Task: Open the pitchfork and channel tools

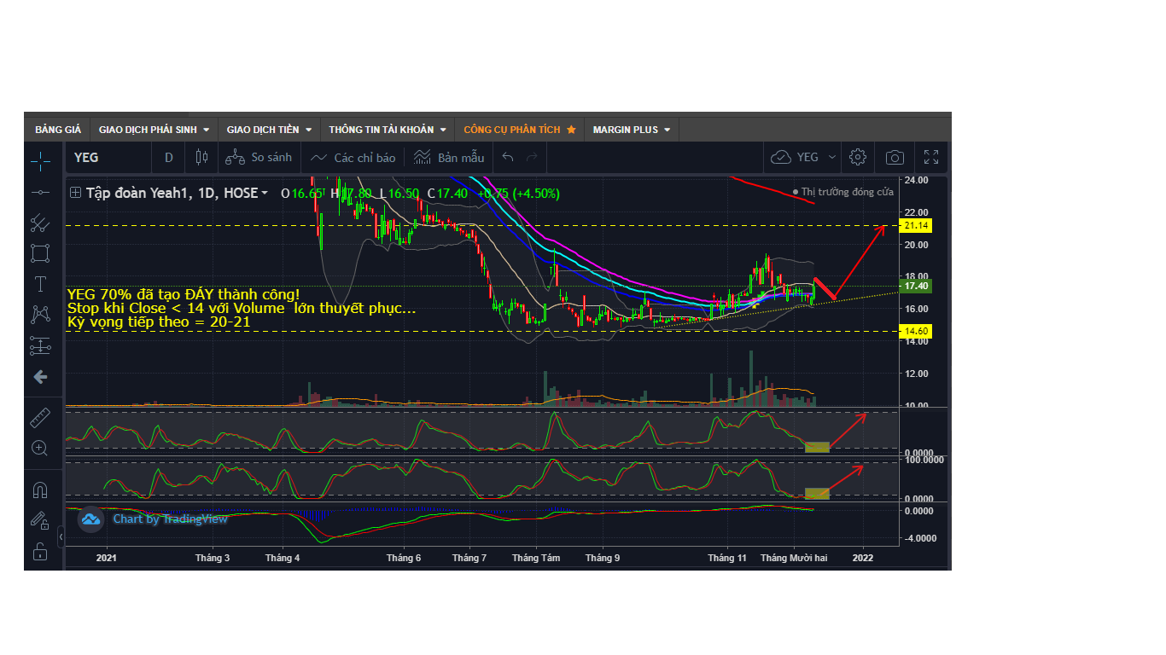Action: (x=40, y=223)
